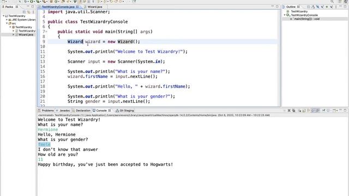Click the disabled Terminate icon in Console toolbar

[x=285, y=111]
